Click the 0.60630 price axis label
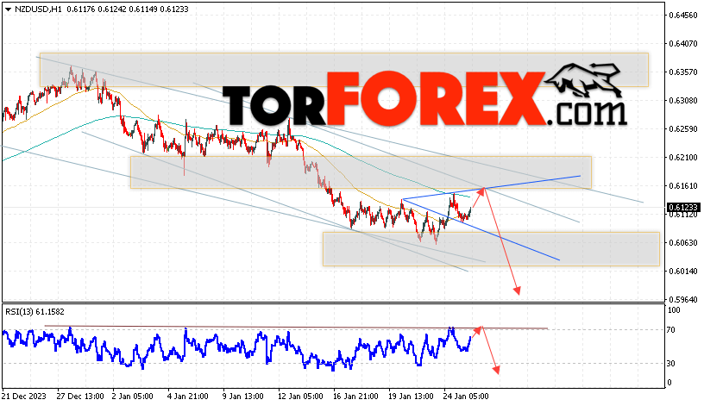The image size is (704, 406). coord(683,243)
